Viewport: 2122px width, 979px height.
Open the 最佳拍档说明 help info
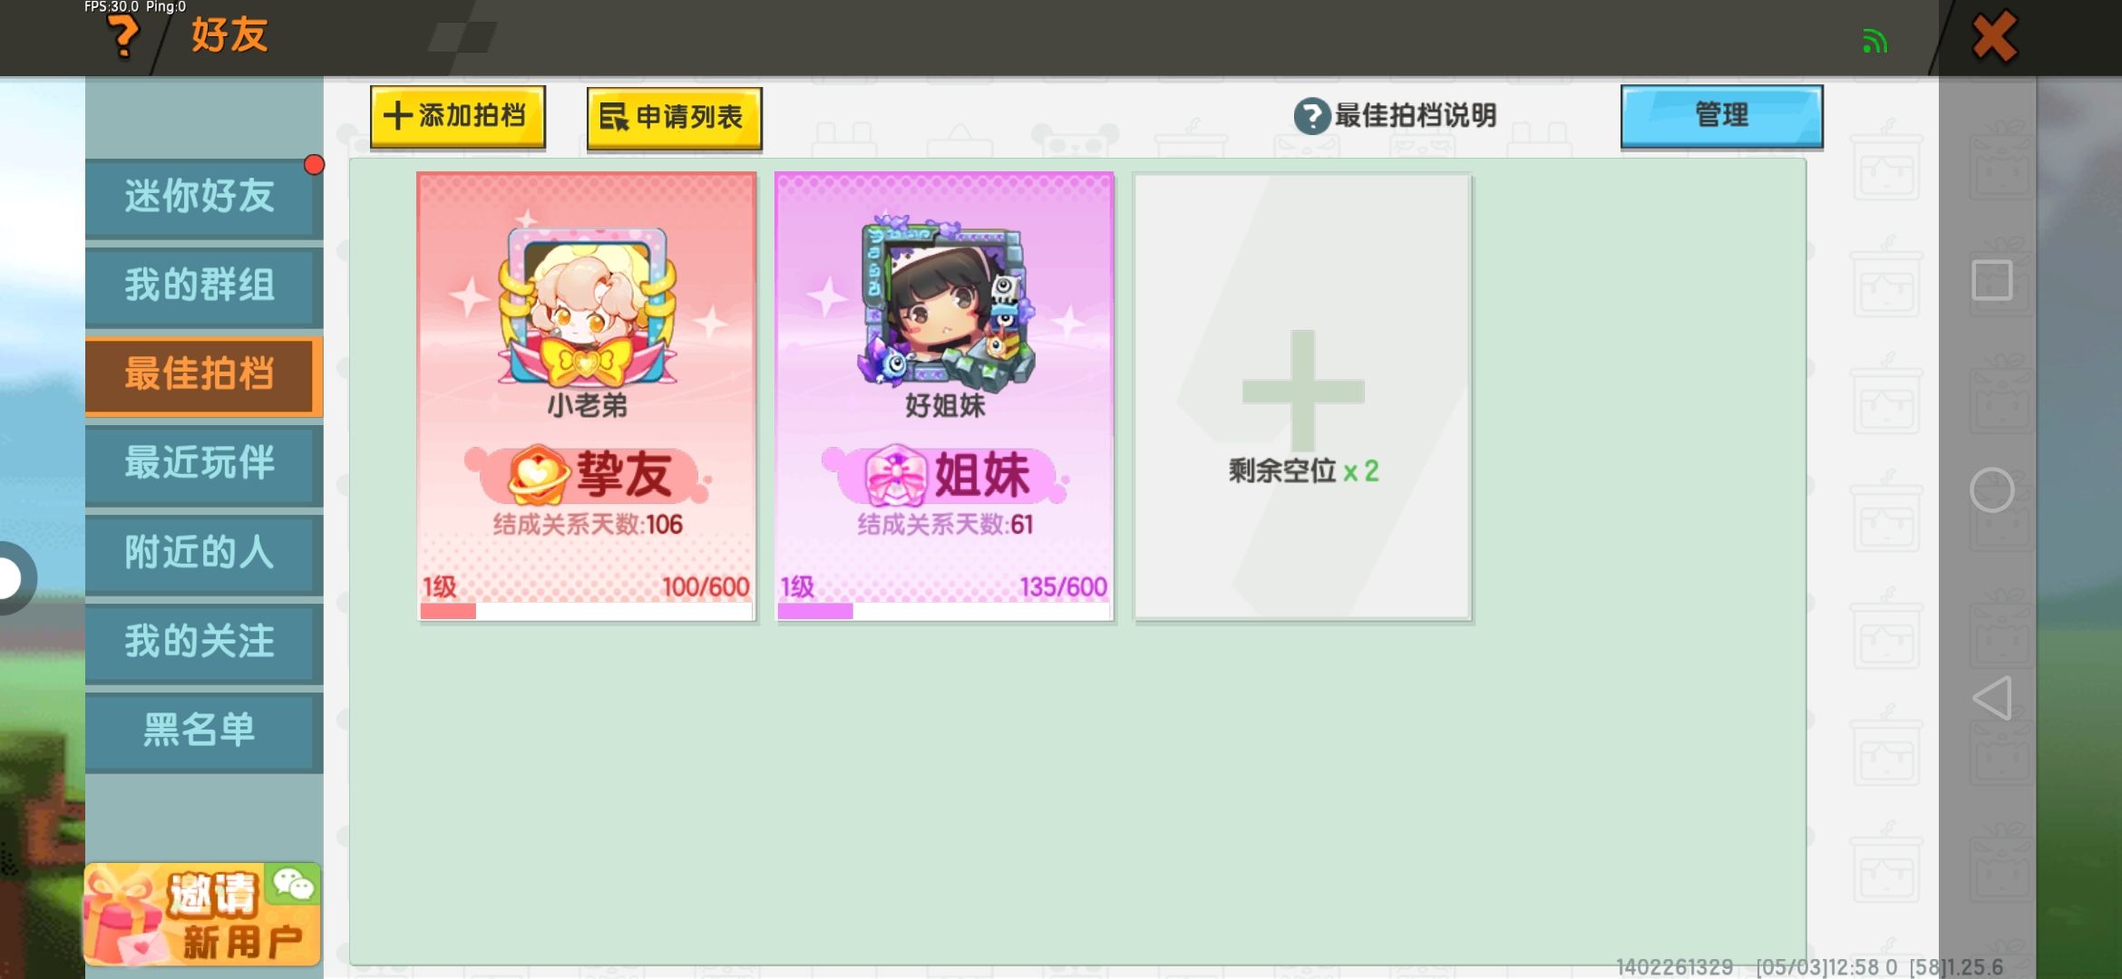point(1395,115)
